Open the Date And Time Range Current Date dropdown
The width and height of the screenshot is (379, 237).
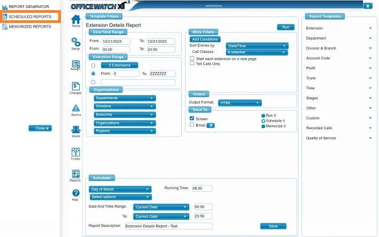[161, 207]
